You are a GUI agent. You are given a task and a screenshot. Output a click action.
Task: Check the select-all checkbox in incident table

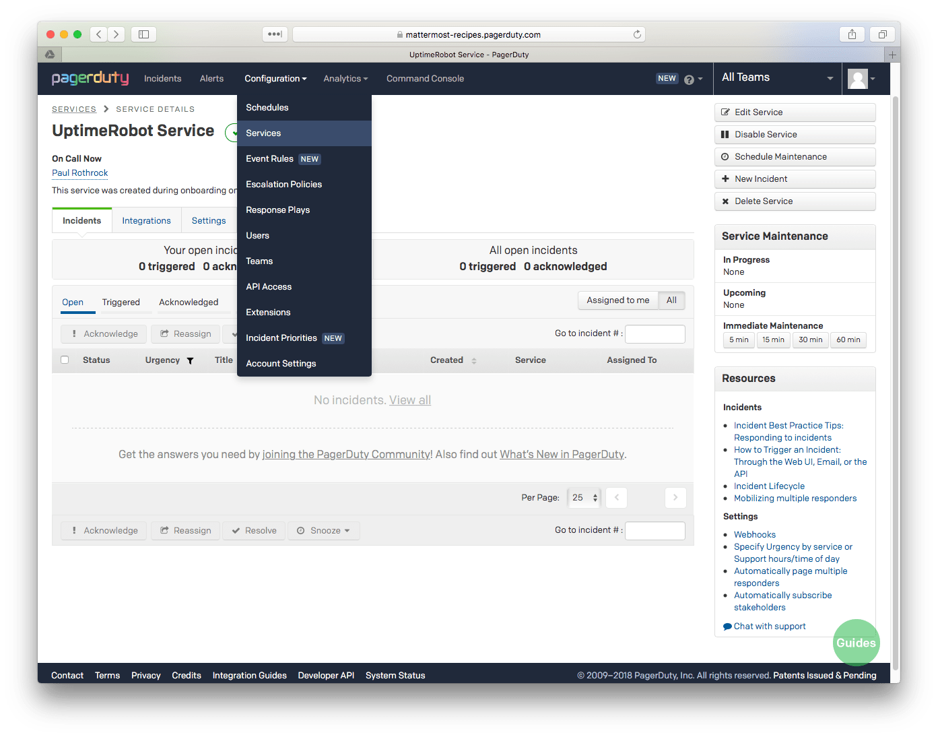coord(65,360)
